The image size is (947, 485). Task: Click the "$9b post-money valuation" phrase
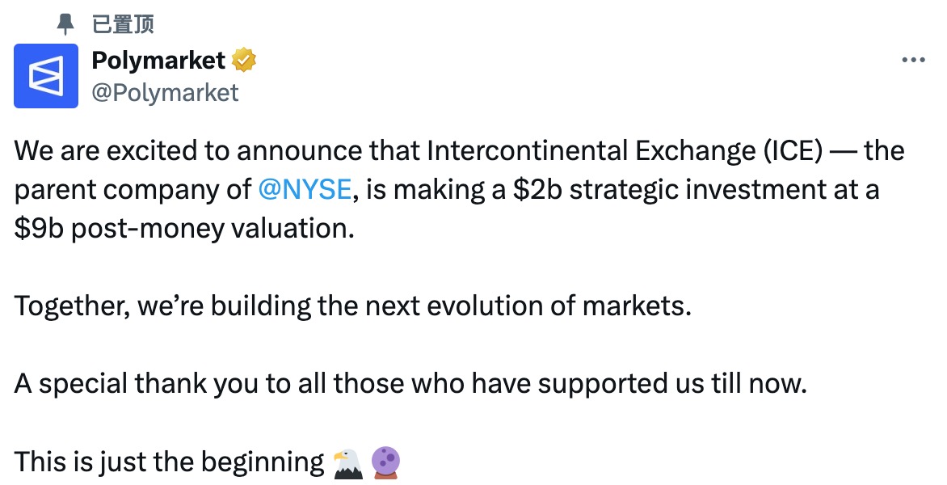[x=184, y=229]
